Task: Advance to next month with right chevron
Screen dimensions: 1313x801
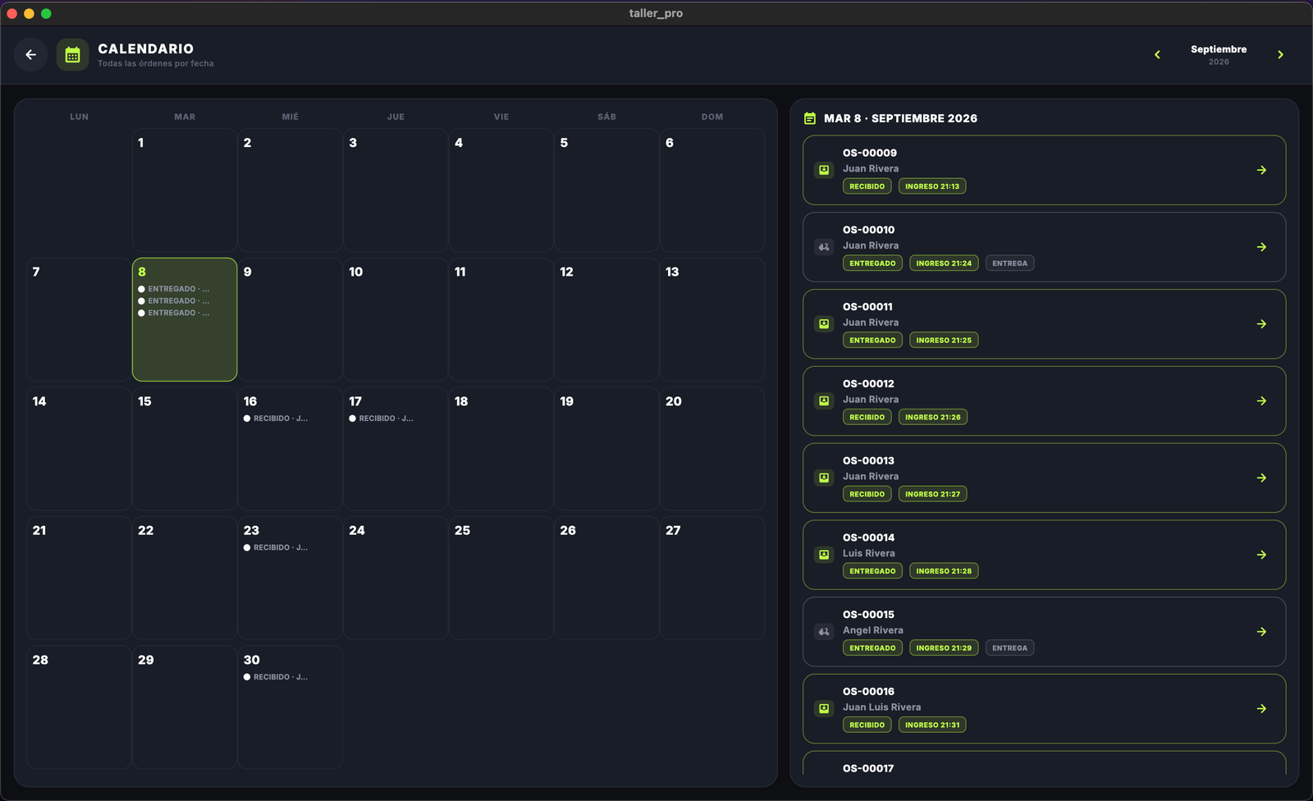Action: (1280, 55)
